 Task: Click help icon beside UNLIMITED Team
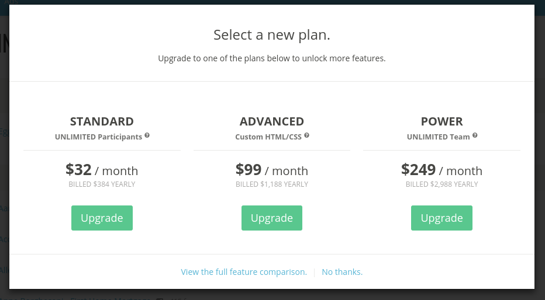[x=475, y=135]
